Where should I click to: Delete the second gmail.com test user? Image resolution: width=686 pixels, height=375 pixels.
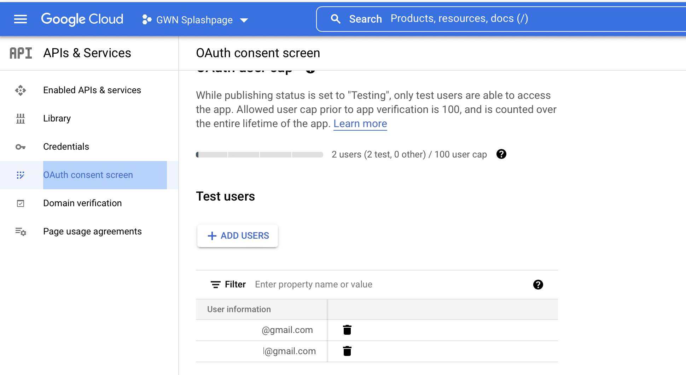coord(347,351)
